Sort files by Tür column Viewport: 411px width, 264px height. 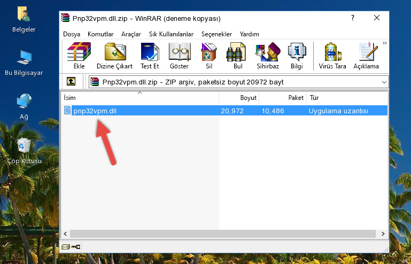pos(347,98)
